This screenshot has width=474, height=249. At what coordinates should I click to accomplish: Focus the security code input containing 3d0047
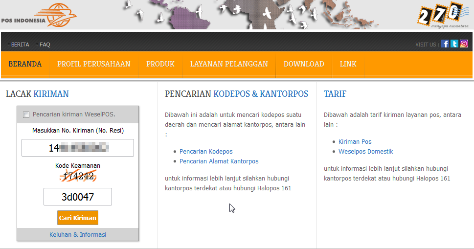(78, 197)
